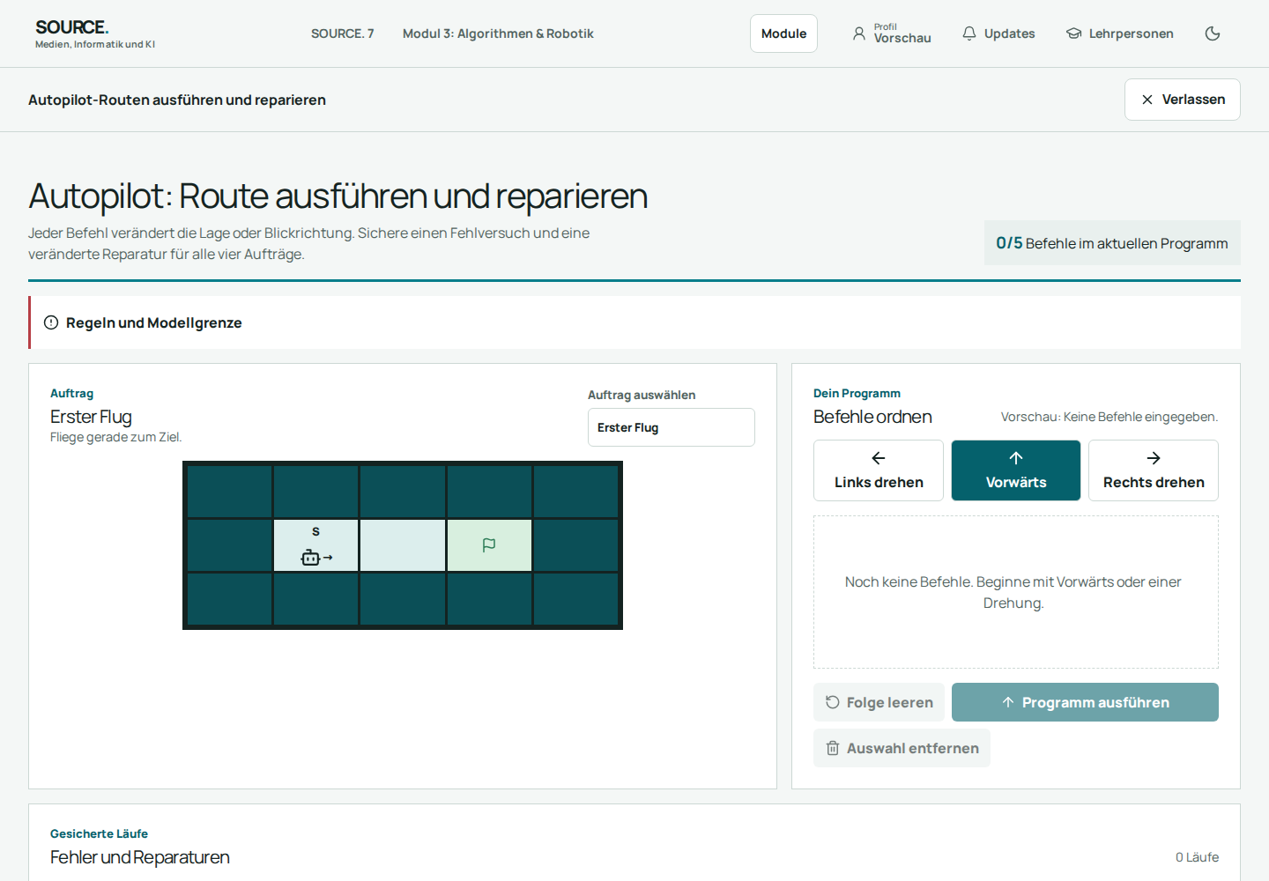Click the 0 Läufe counter

(x=1198, y=857)
